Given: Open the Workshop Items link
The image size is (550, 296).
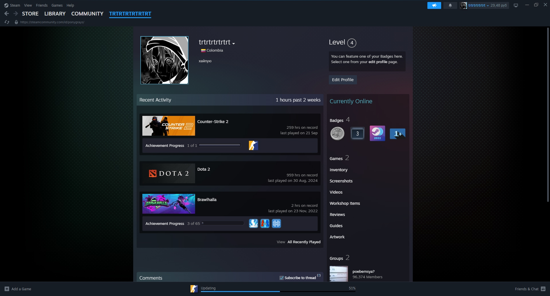Looking at the screenshot, I should (345, 203).
